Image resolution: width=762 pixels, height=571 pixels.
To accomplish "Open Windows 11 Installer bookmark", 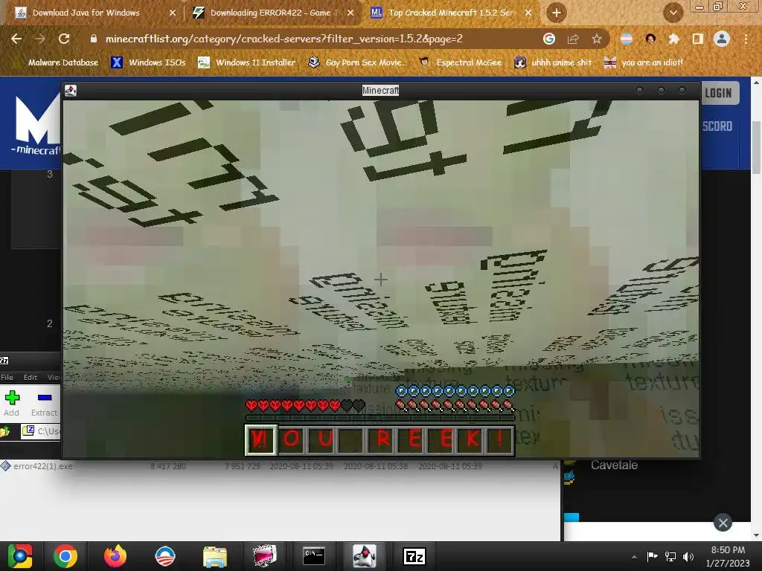I will tap(247, 62).
